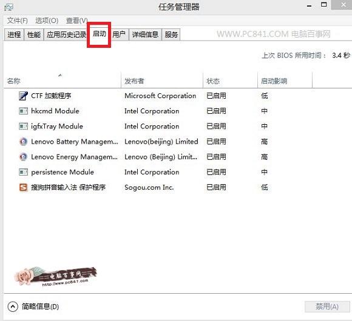
Task: Minimize the 任务管理器 window
Action: pos(310,5)
